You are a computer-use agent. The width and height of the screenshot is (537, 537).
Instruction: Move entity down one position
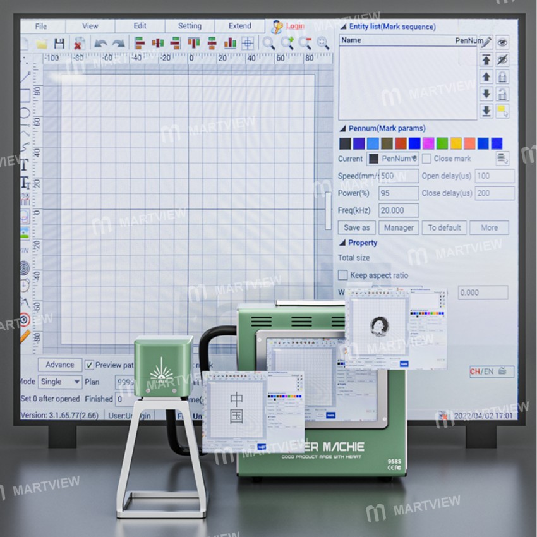(x=486, y=94)
